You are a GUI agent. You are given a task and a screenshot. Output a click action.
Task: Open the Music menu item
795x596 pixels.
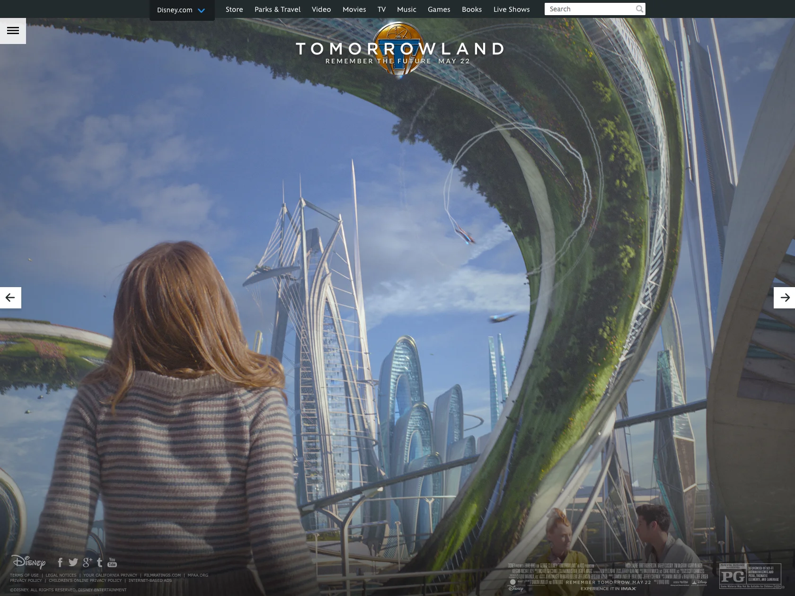[406, 9]
